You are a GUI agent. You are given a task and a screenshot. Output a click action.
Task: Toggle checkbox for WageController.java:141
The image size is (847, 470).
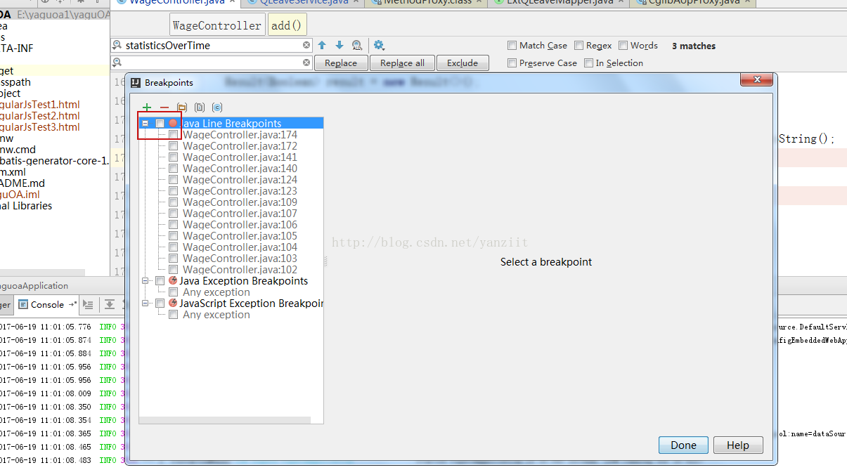(173, 157)
